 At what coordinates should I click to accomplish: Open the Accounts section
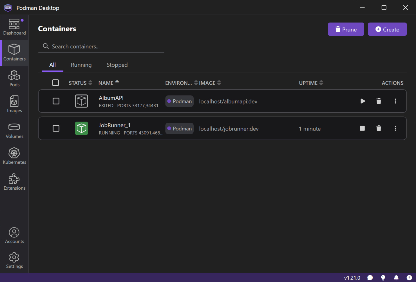(x=14, y=234)
